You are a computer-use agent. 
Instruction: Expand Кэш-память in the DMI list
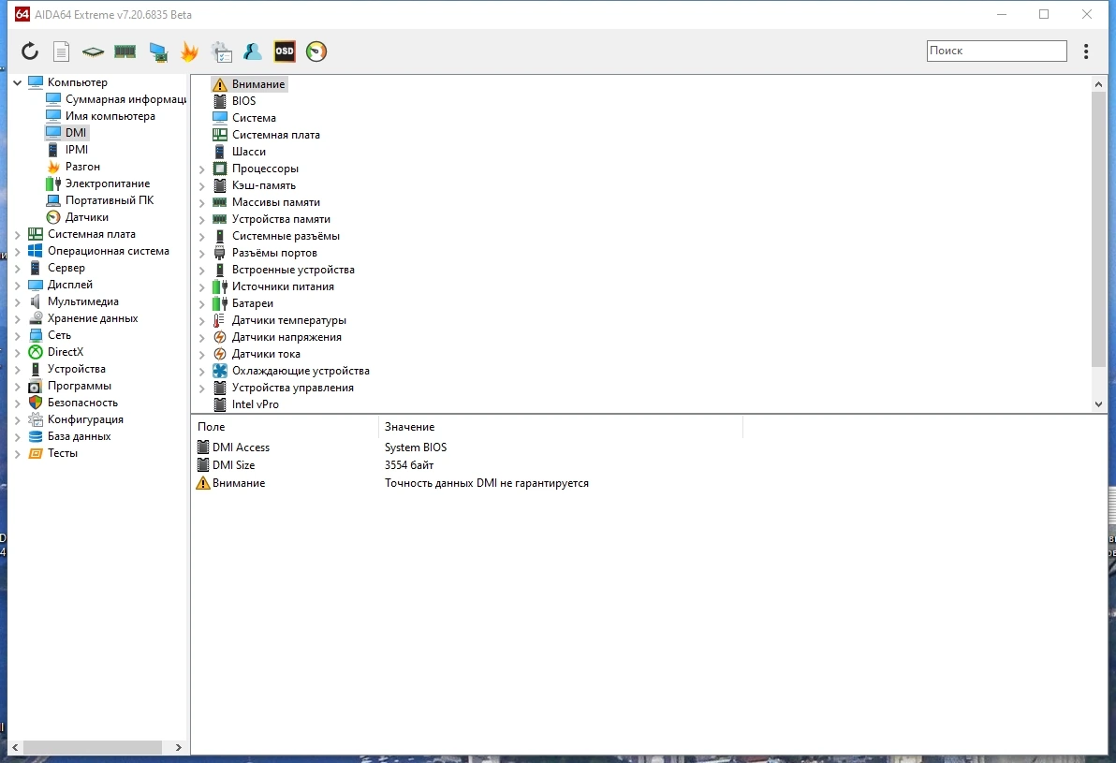201,186
